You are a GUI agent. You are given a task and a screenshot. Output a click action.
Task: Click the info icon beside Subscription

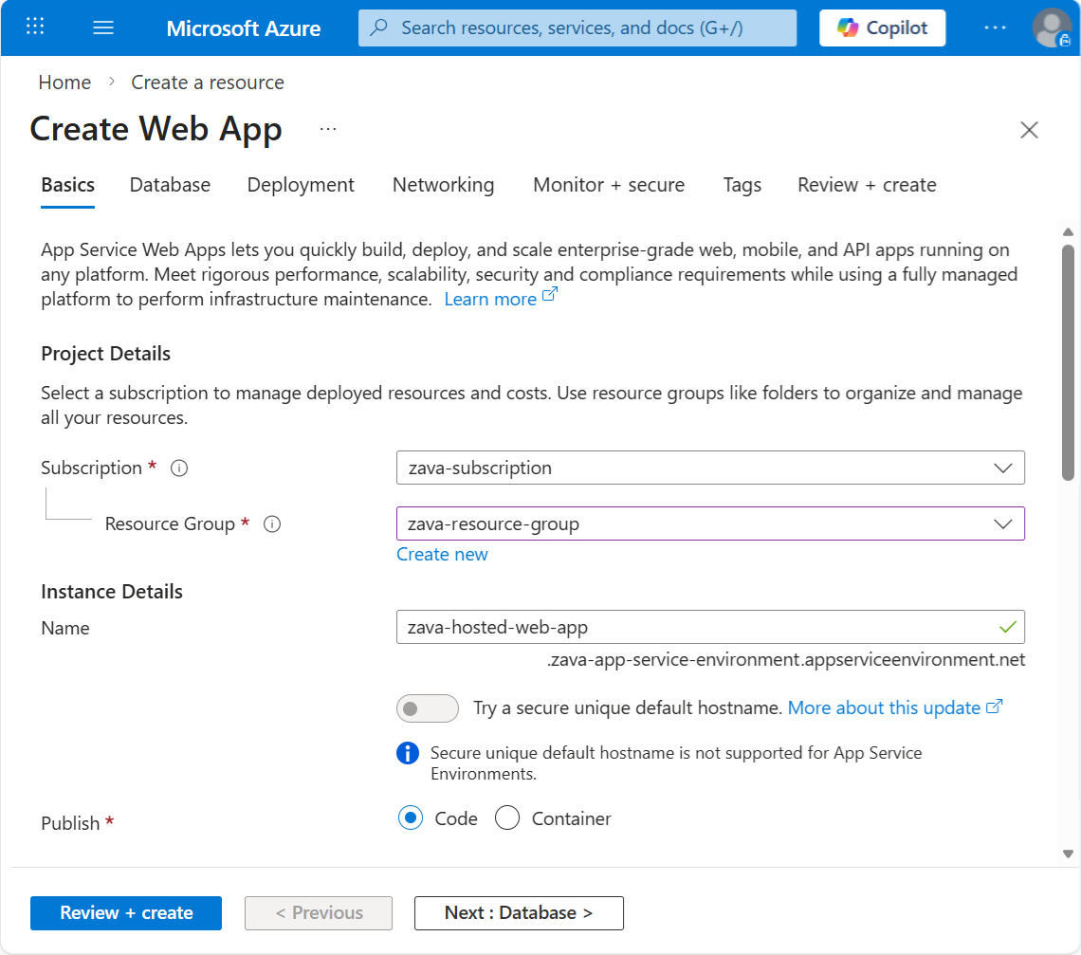coord(179,468)
